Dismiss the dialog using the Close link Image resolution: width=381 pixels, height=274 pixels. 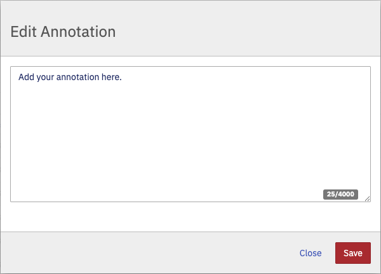pos(311,253)
